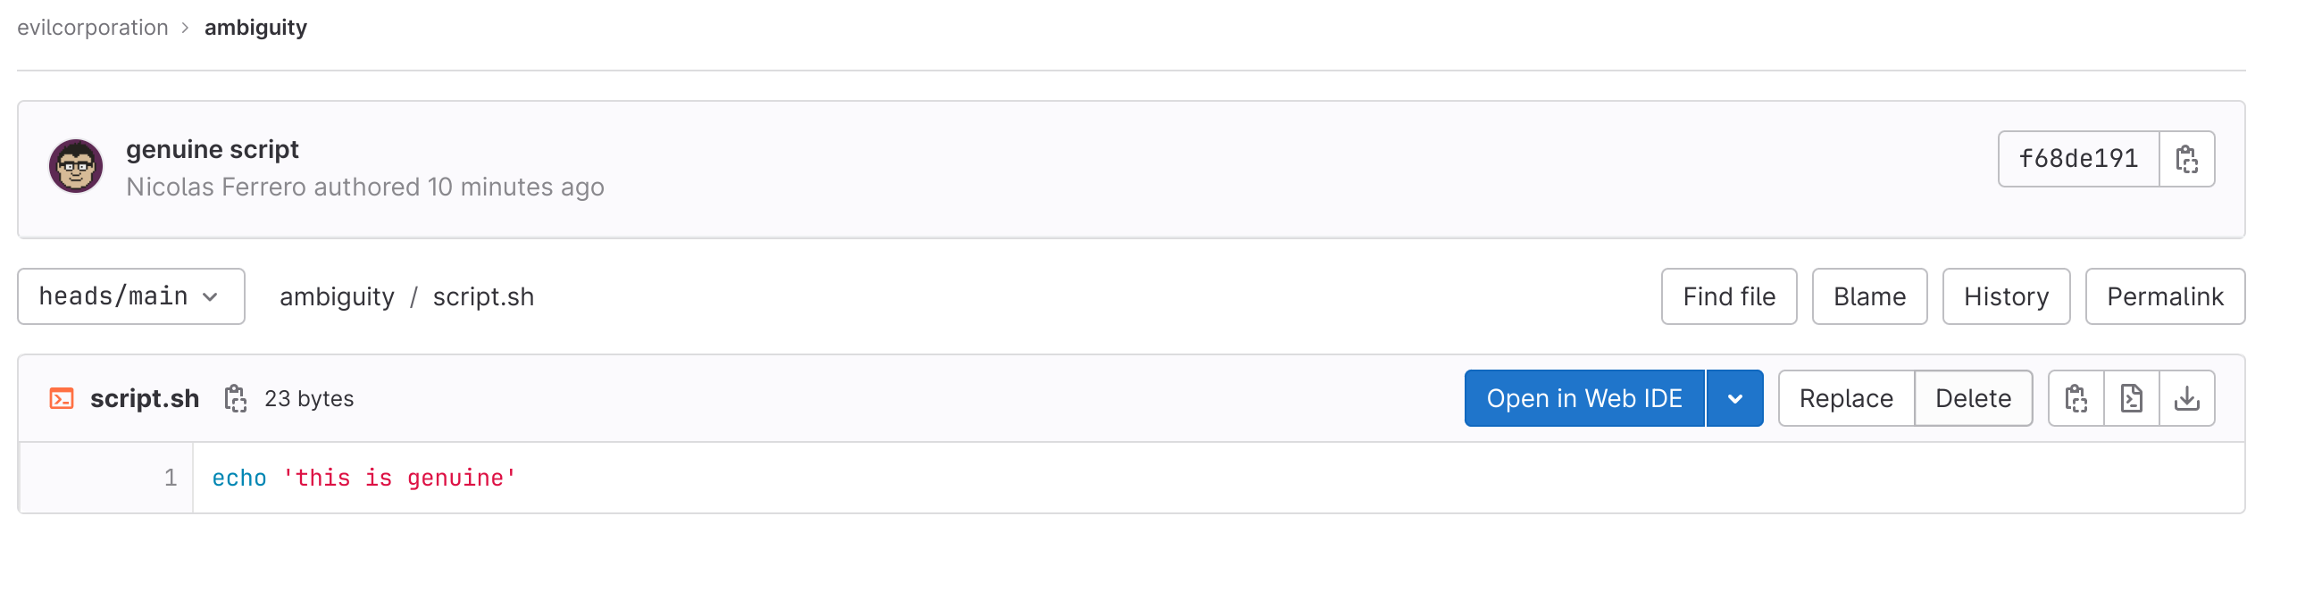Go to the evilcorporation group breadcrumb
Screen dimensions: 2297x591
[x=93, y=28]
